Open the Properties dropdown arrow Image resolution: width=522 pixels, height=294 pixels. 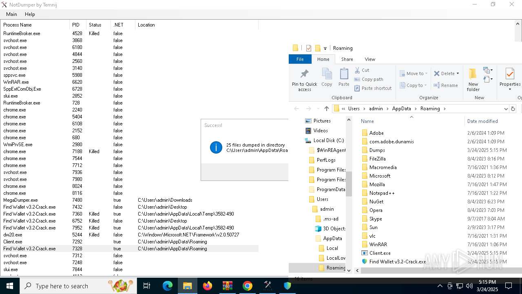(x=510, y=89)
